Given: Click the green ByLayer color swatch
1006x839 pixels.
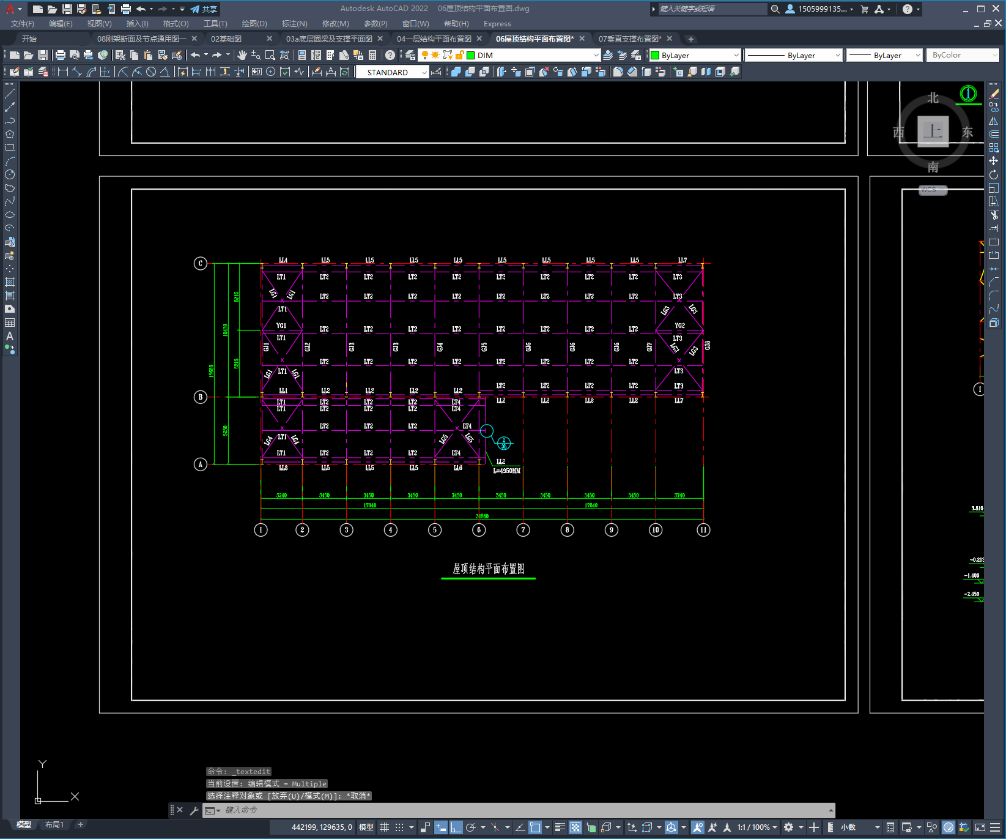Looking at the screenshot, I should 655,55.
